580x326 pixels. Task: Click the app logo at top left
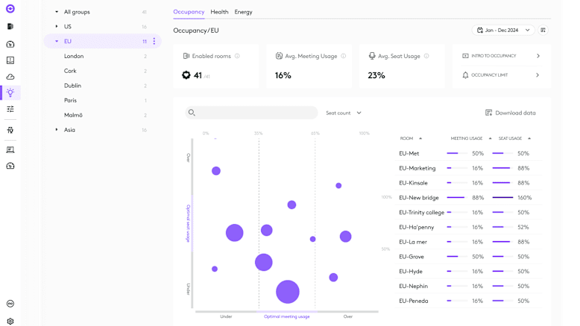10,9
